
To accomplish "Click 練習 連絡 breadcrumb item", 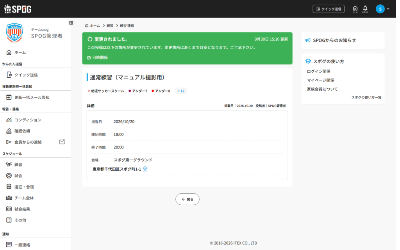I will coord(127,25).
